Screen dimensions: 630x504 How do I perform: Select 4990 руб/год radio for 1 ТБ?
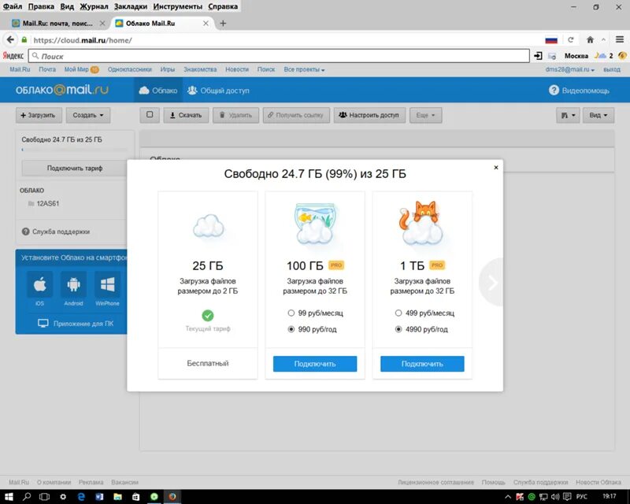[398, 329]
